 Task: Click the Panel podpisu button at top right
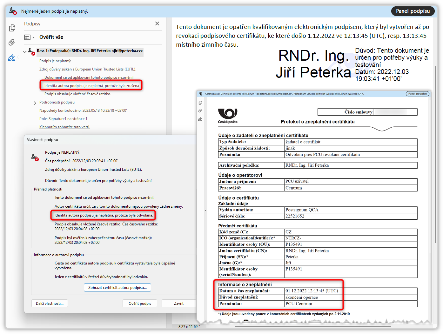pos(413,11)
